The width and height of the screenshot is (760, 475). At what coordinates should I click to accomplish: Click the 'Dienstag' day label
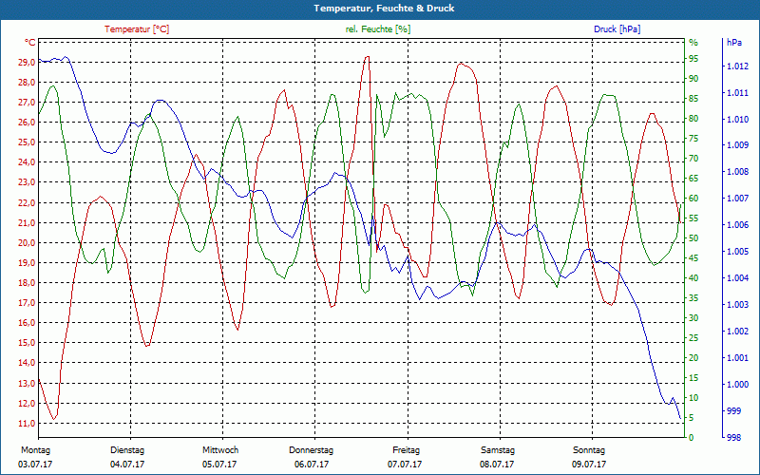[127, 450]
